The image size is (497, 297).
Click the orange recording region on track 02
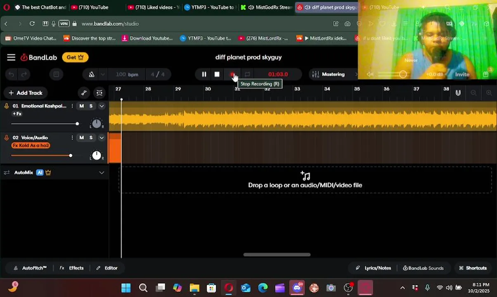click(x=115, y=148)
